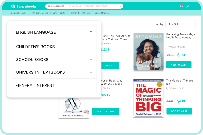Expand University Textbooks plus icon
203x135 pixels.
point(91,72)
